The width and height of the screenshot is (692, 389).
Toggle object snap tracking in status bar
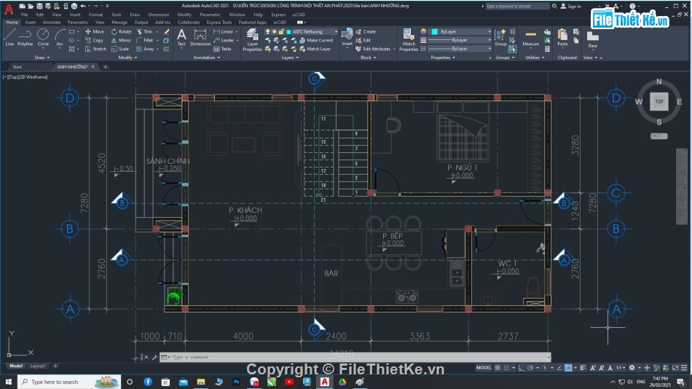click(x=559, y=368)
